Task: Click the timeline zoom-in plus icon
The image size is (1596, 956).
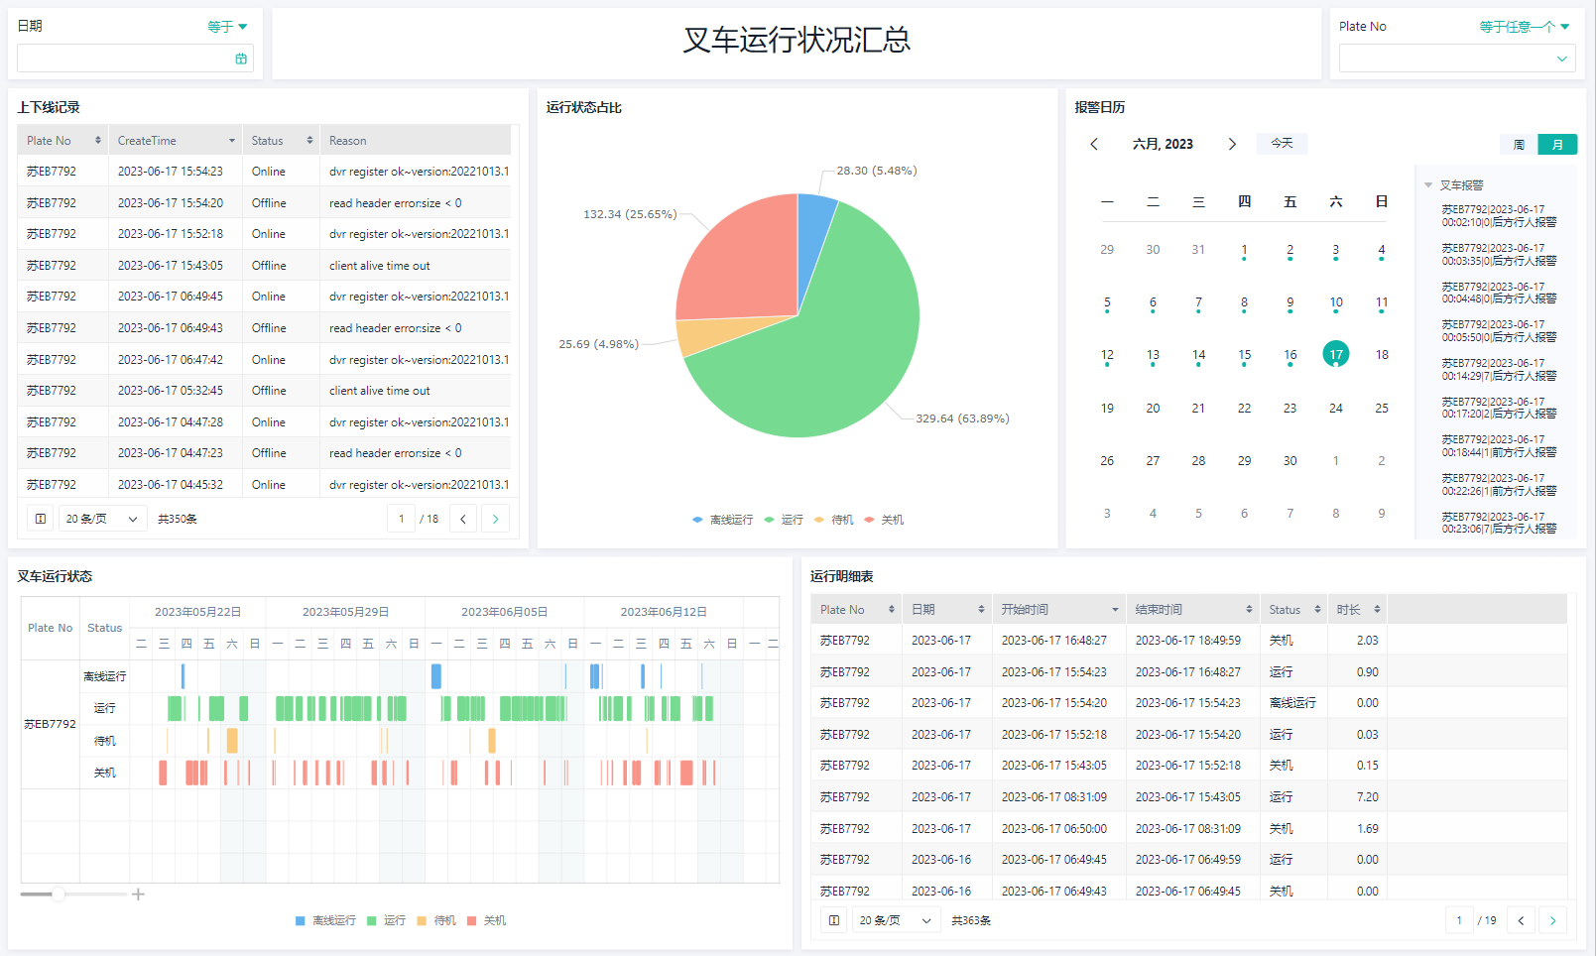Action: (x=139, y=895)
